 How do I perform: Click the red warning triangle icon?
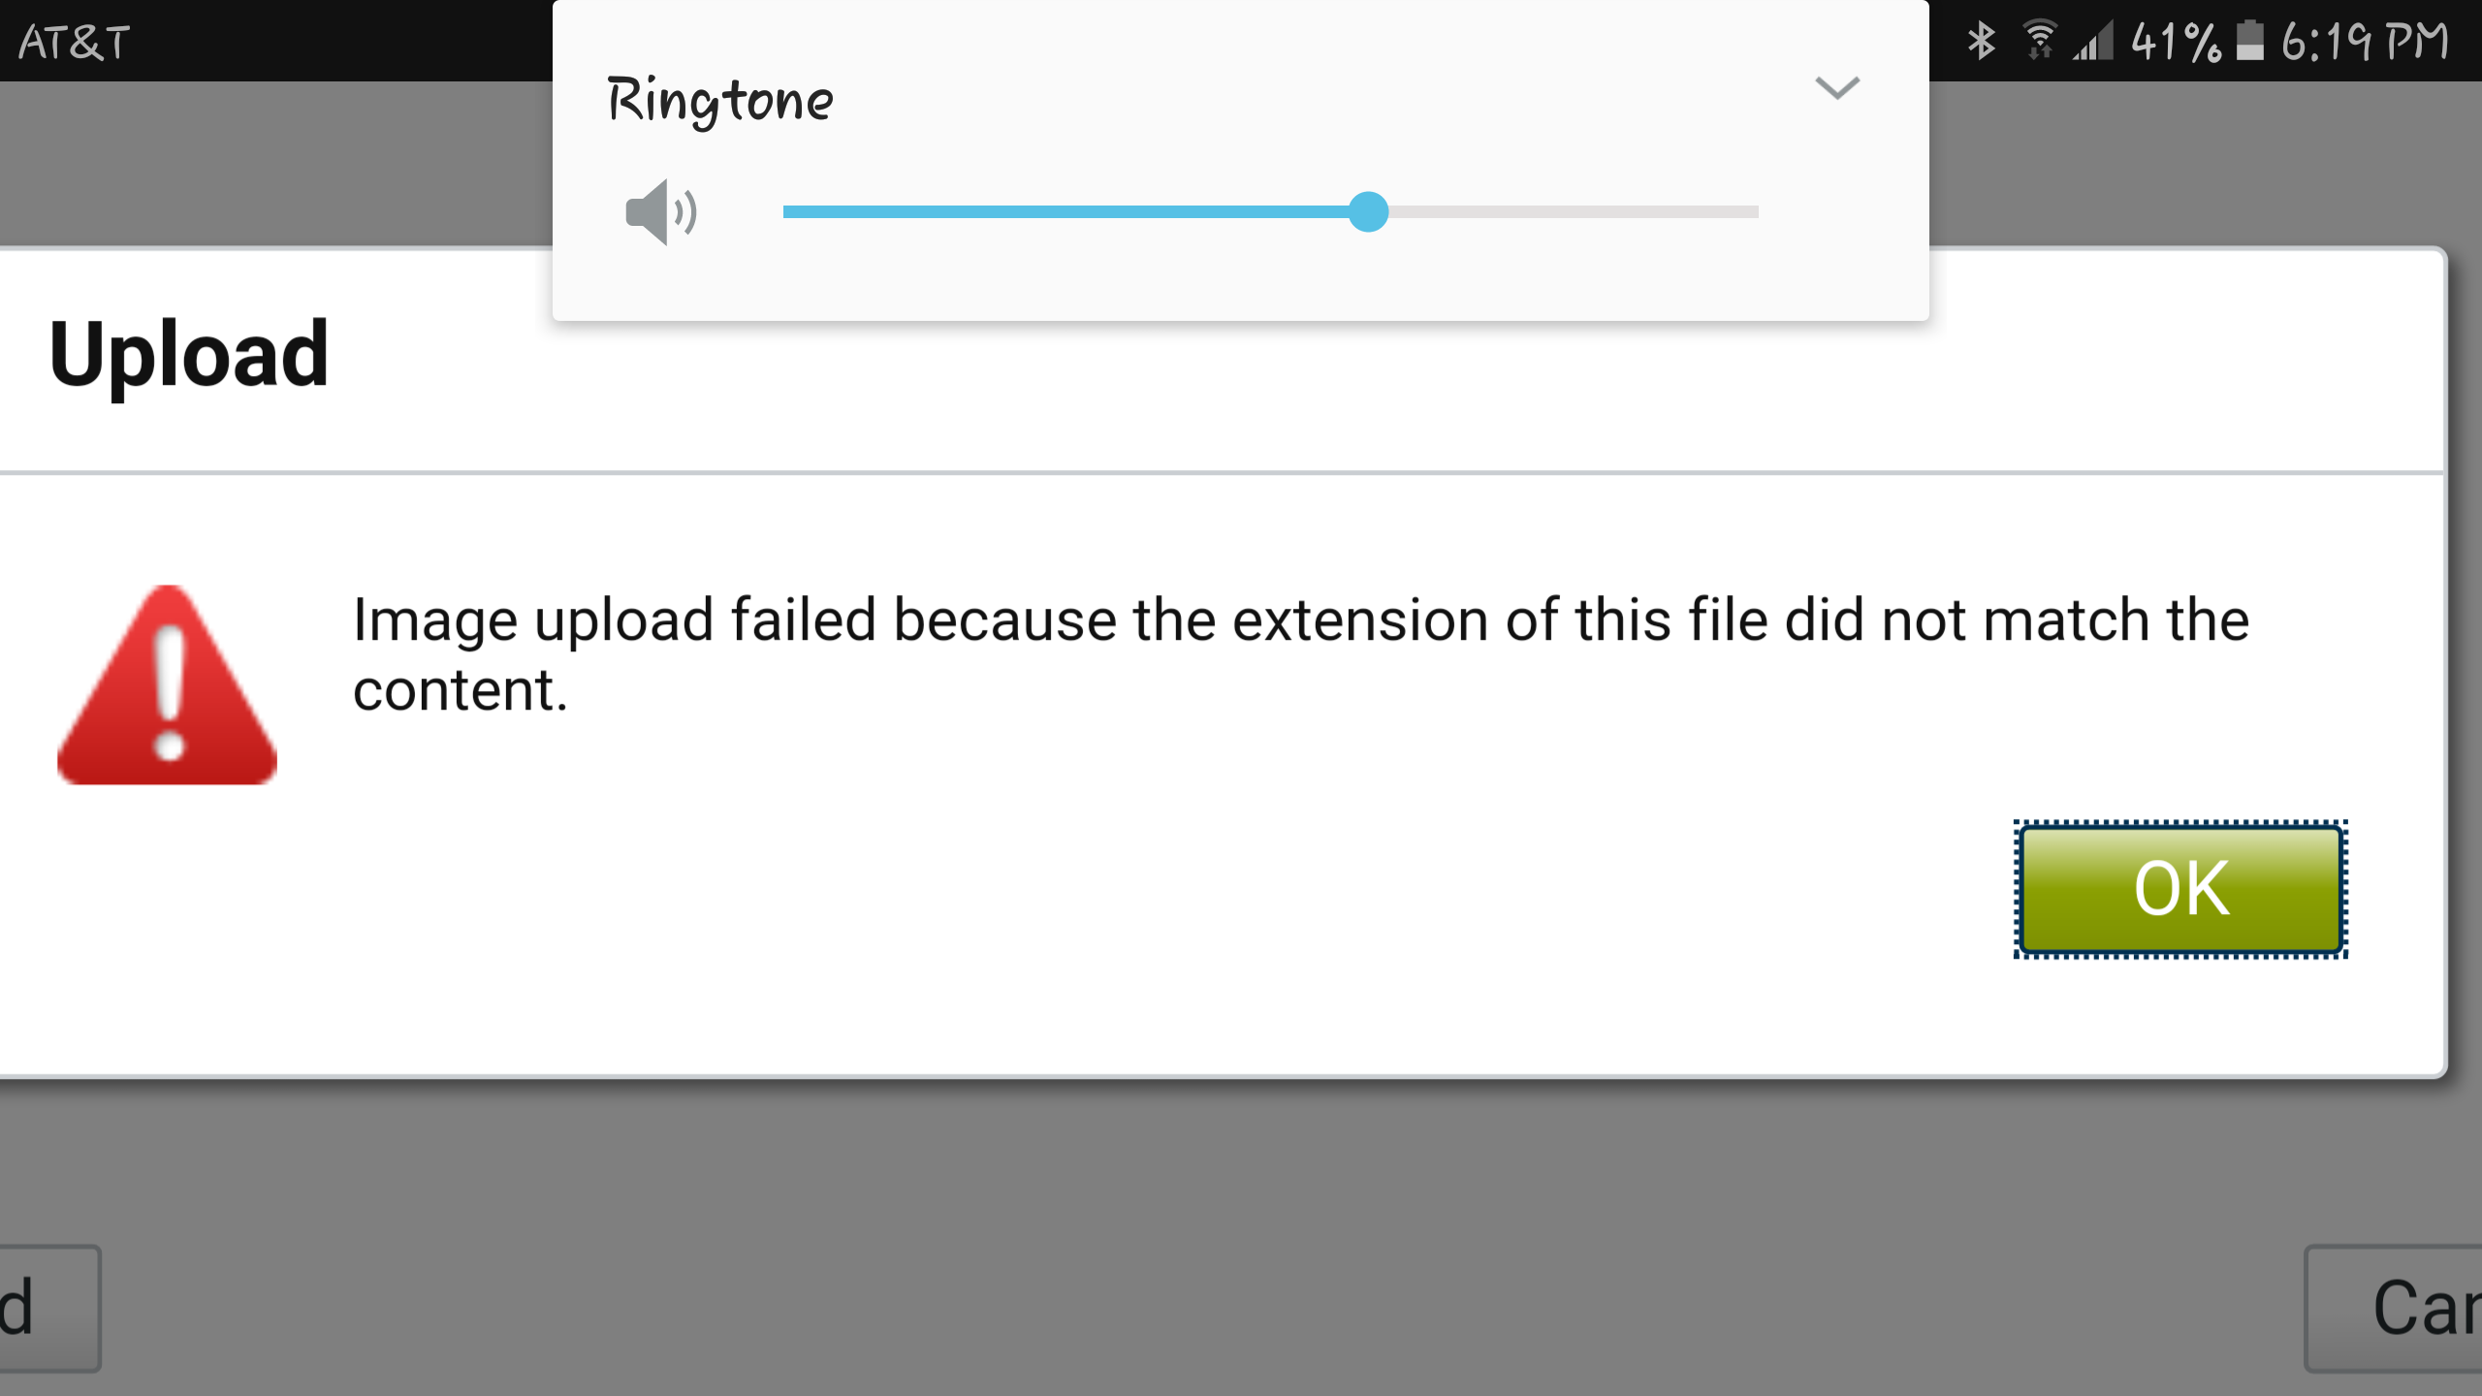coord(168,685)
